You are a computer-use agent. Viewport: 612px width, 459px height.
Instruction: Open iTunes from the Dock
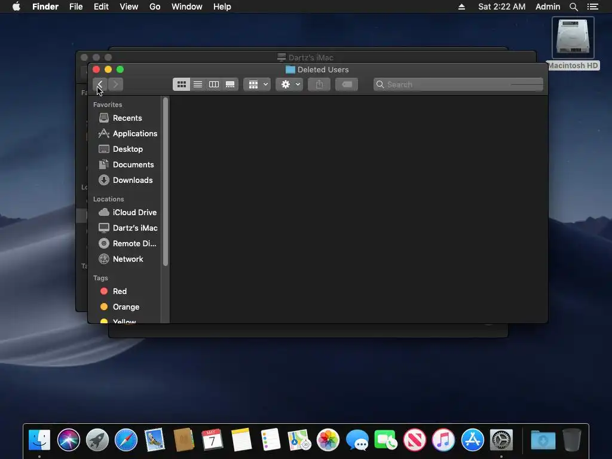pyautogui.click(x=443, y=440)
